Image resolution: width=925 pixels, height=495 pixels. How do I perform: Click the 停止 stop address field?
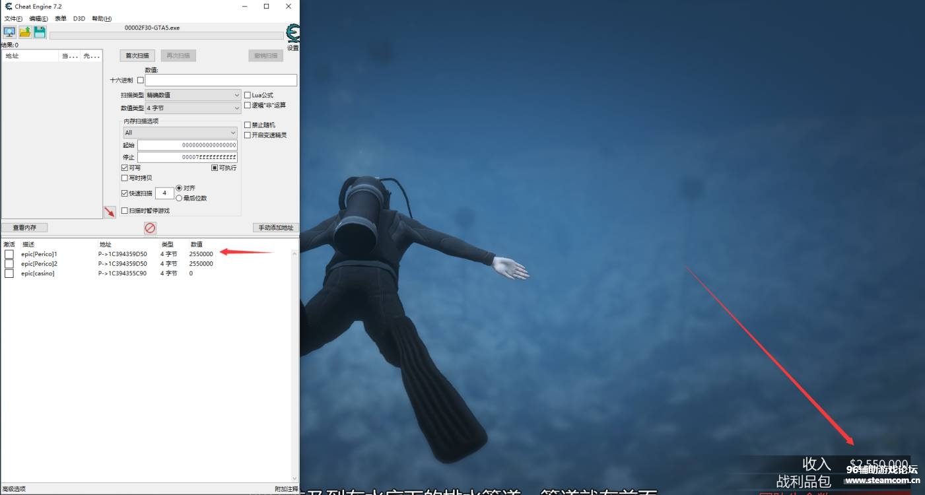[x=188, y=157]
